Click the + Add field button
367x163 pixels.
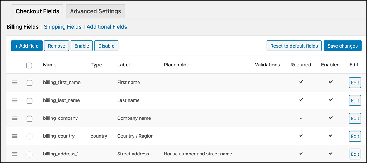(x=27, y=46)
